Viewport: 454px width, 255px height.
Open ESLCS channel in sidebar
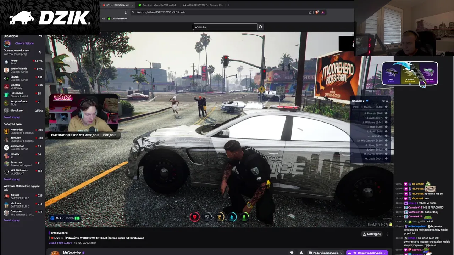(23, 78)
